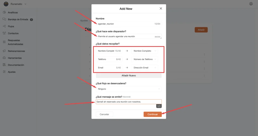Image resolution: width=258 pixels, height=136 pixels.
Task: Go to Flujos via its sidebar icon
Action: point(4,26)
